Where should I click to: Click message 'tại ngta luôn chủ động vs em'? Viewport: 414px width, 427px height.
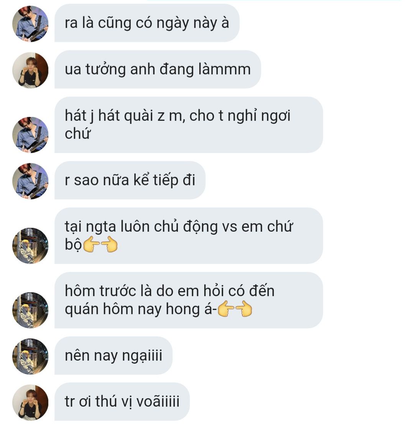pos(189,236)
